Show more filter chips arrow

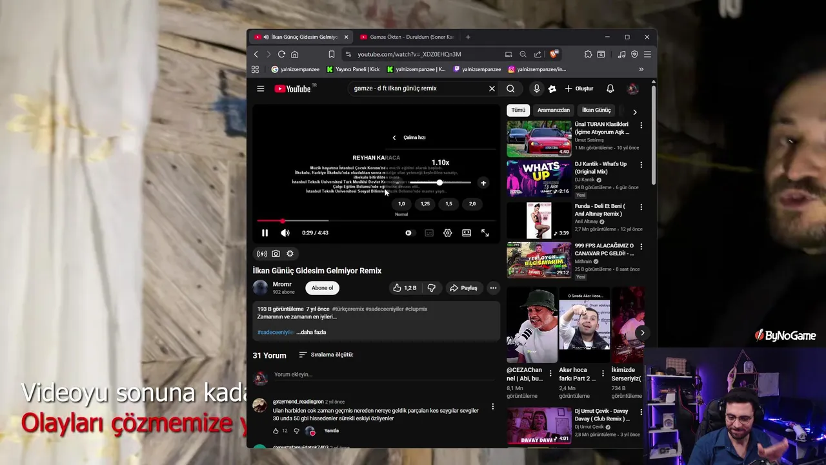(635, 112)
